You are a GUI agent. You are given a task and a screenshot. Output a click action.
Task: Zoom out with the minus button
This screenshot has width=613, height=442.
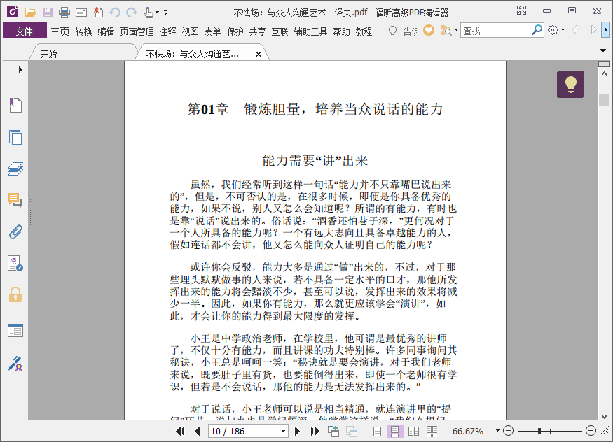point(508,431)
